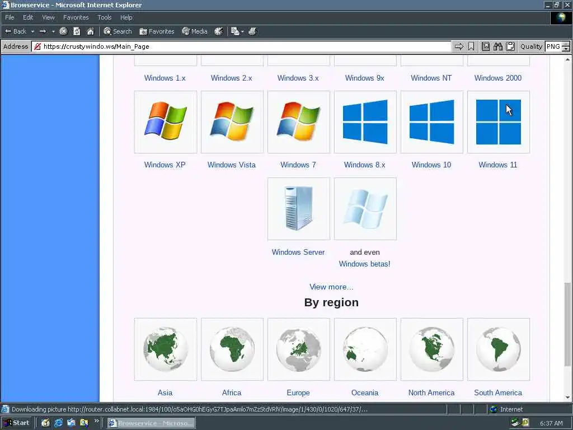This screenshot has width=573, height=430.
Task: Open the Windows betas! link
Action: [364, 264]
